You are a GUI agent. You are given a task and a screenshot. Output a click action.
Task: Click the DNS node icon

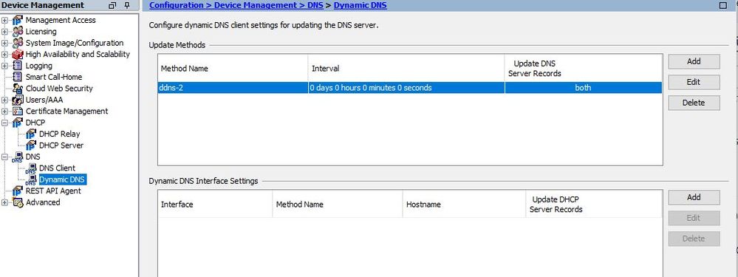coord(18,157)
